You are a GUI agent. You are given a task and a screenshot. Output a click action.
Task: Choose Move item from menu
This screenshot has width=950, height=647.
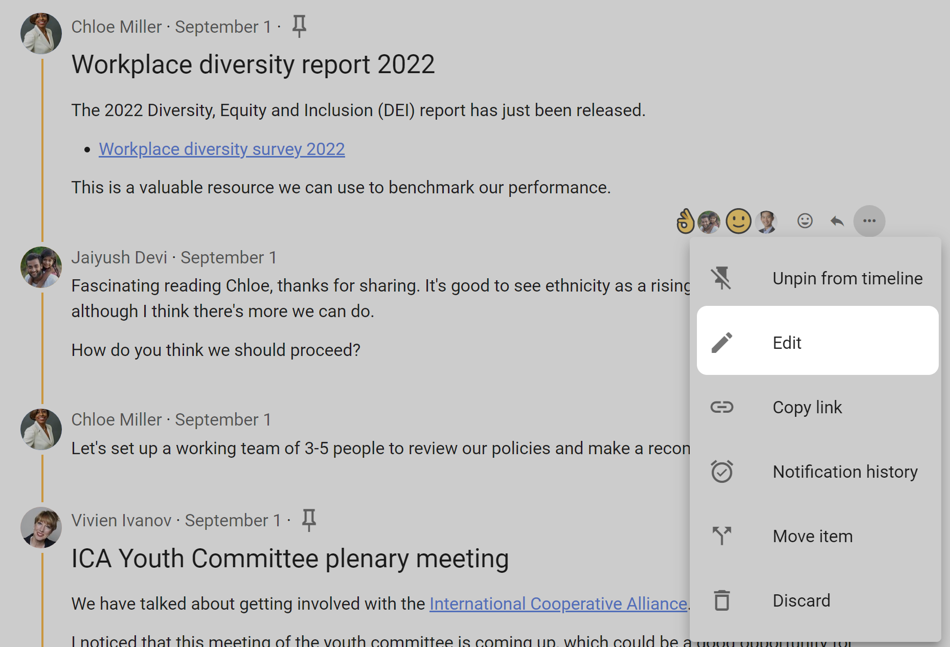click(817, 536)
